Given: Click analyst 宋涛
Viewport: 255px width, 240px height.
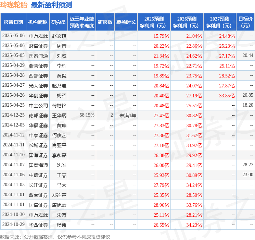Looking at the screenshot, I should click(x=62, y=215).
